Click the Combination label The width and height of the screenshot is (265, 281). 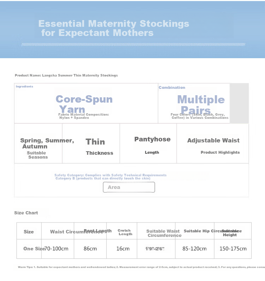pyautogui.click(x=172, y=87)
